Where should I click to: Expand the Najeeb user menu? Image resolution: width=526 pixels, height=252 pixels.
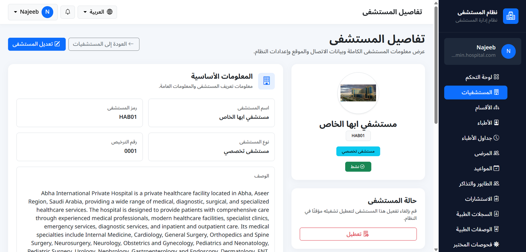point(33,12)
